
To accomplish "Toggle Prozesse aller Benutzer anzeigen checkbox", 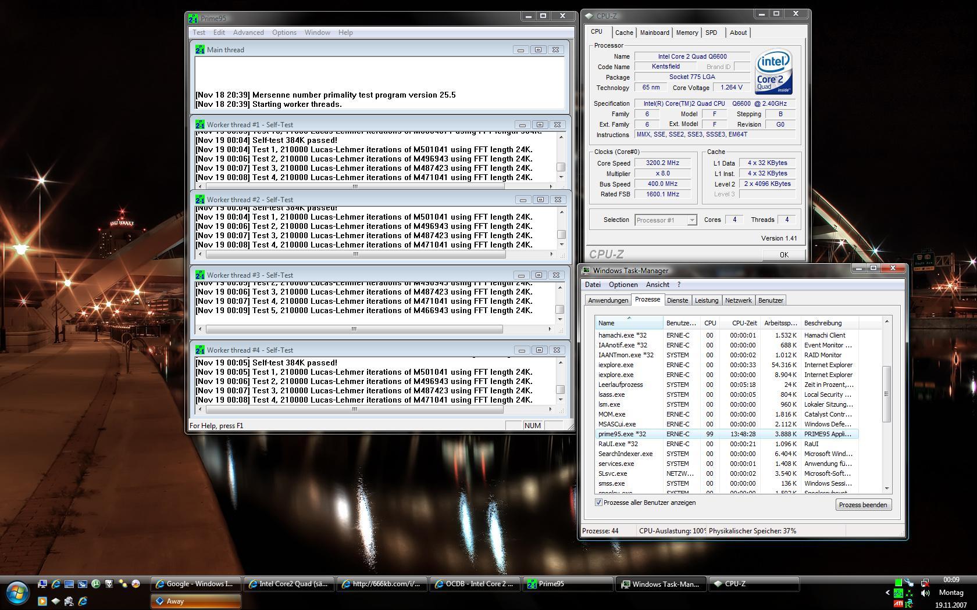I will (598, 503).
